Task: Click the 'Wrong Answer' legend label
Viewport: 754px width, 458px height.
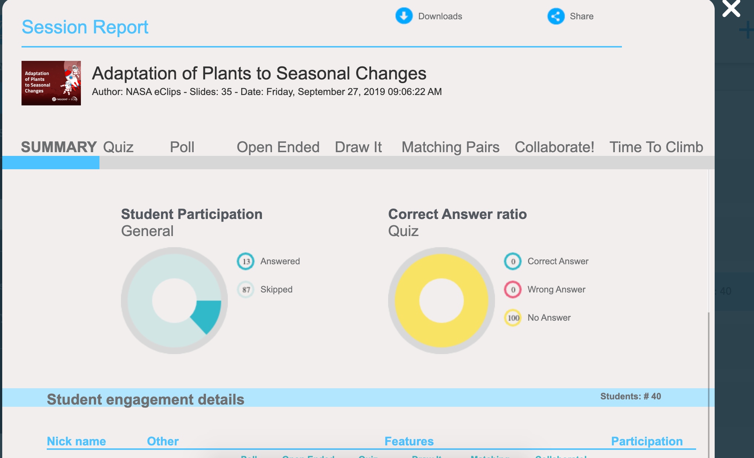Action: pyautogui.click(x=557, y=289)
